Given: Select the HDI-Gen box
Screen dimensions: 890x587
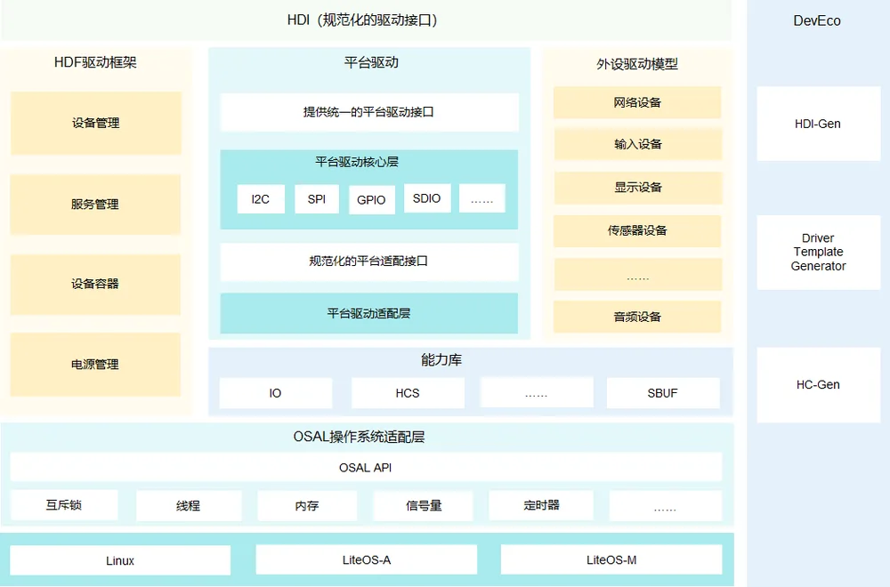Looking at the screenshot, I should [x=818, y=124].
